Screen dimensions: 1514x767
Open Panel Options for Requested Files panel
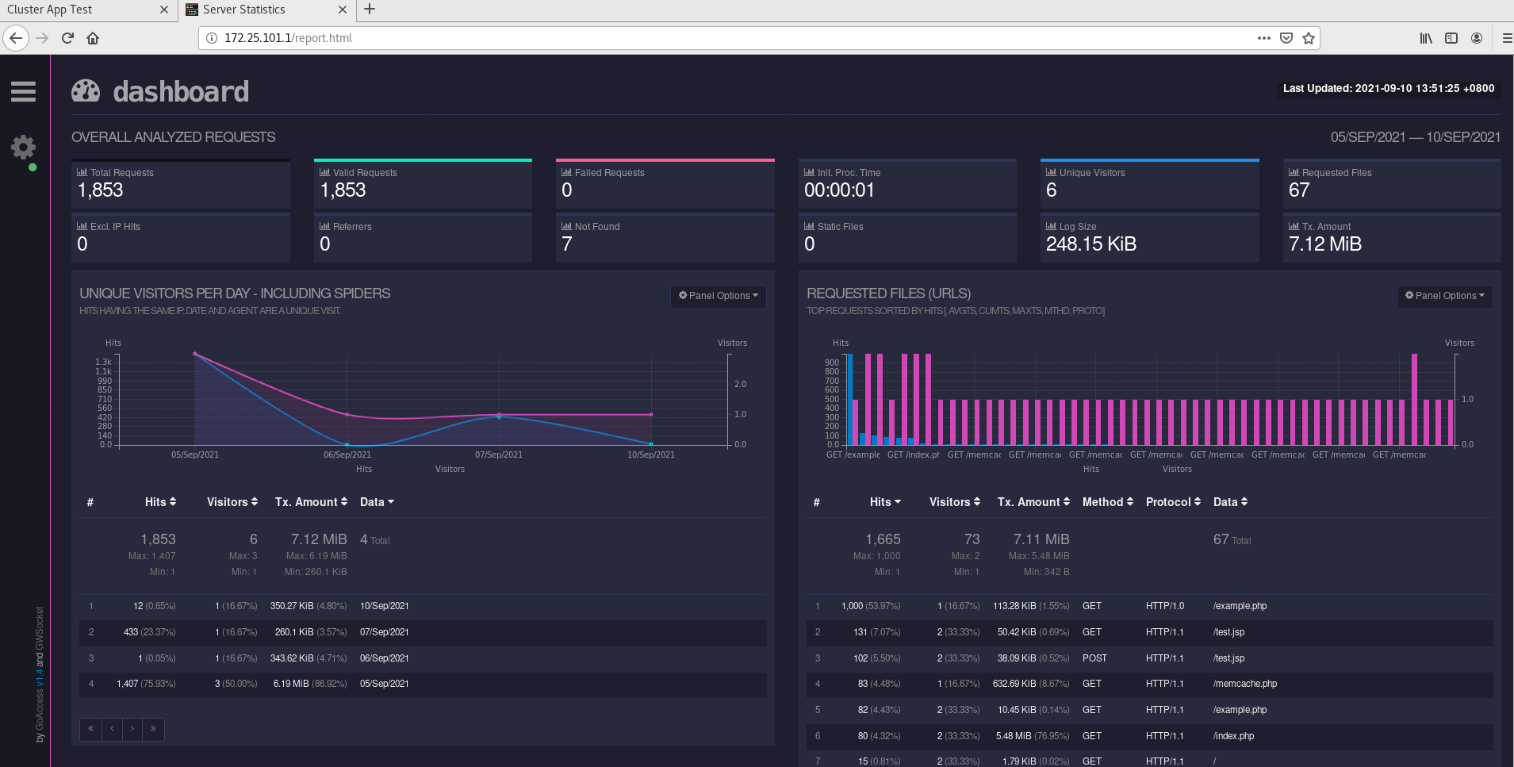[x=1445, y=296]
